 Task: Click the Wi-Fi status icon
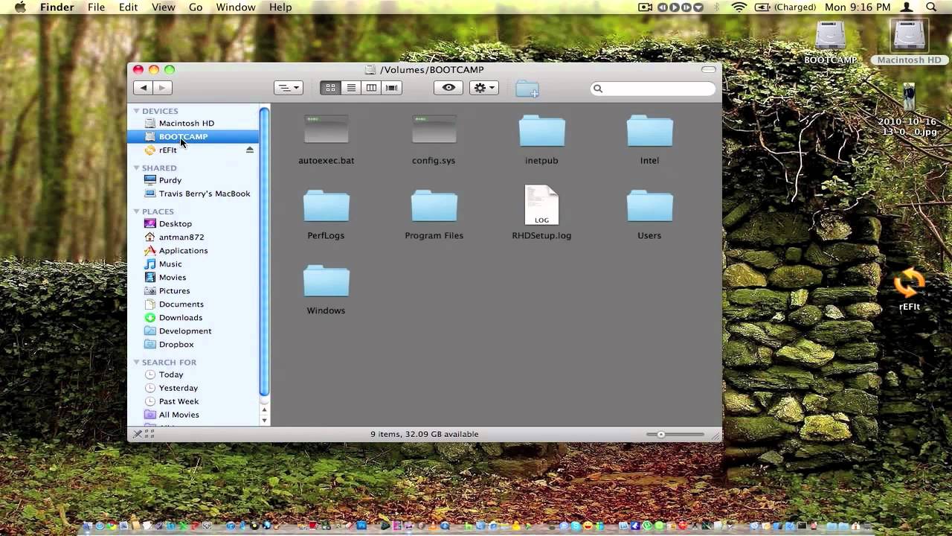point(739,7)
